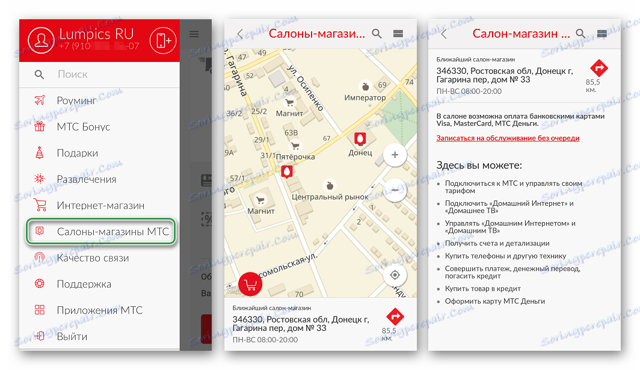This screenshot has height=370, width=640.
Task: Tap the Император marker on map
Action: click(x=365, y=87)
